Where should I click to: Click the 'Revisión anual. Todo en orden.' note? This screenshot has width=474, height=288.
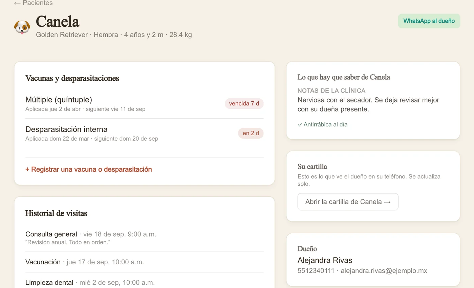(68, 242)
